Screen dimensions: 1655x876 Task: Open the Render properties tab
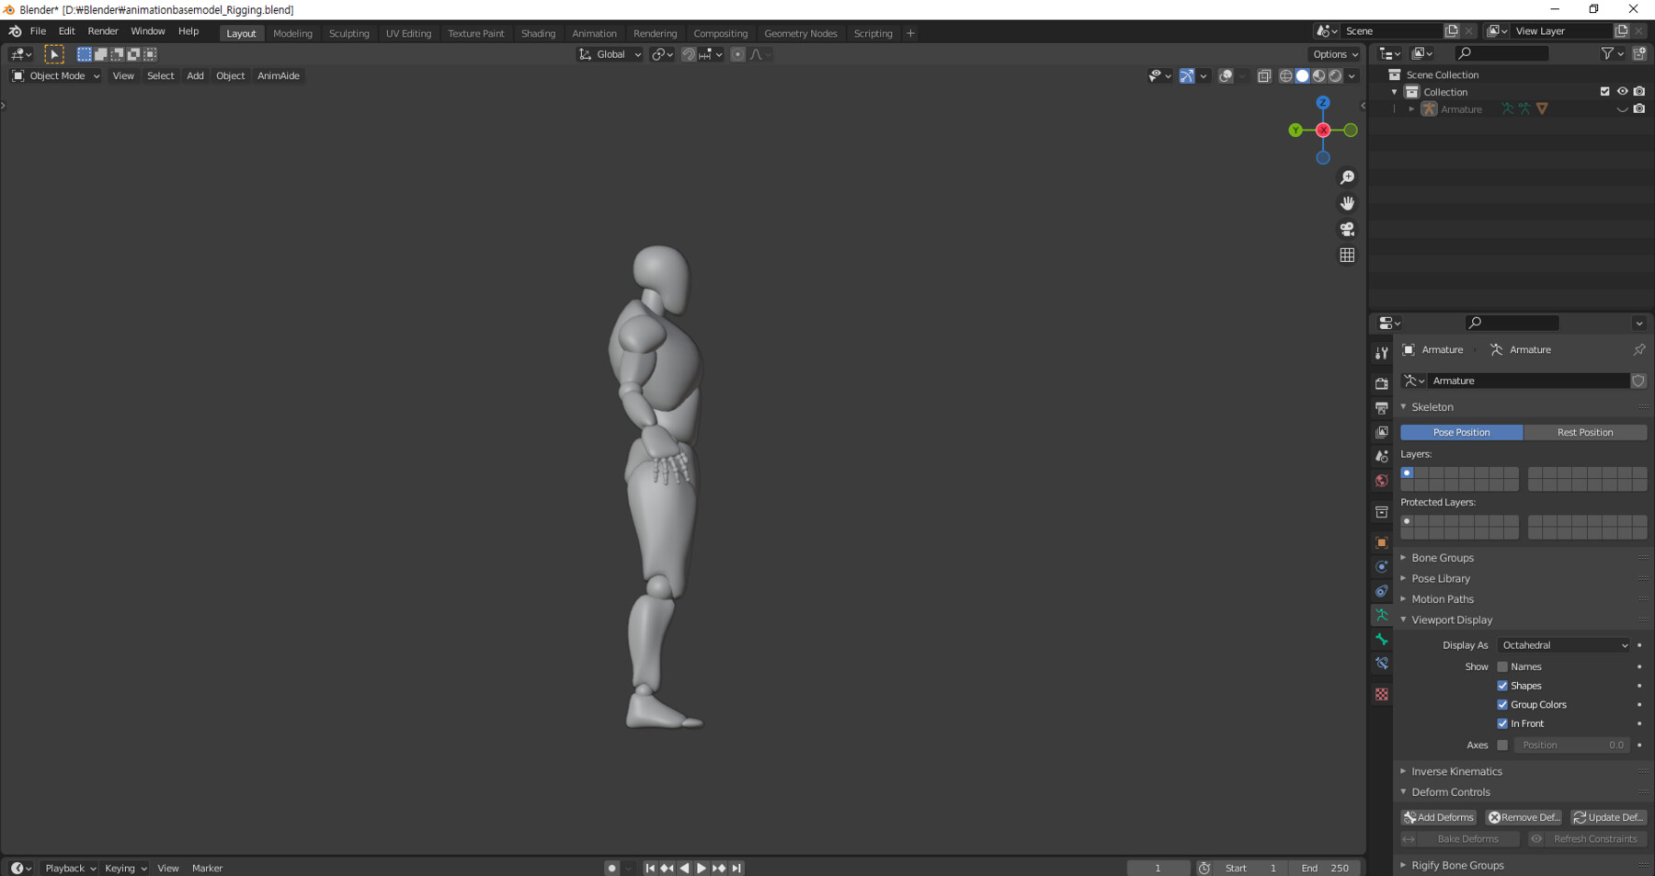click(1381, 381)
